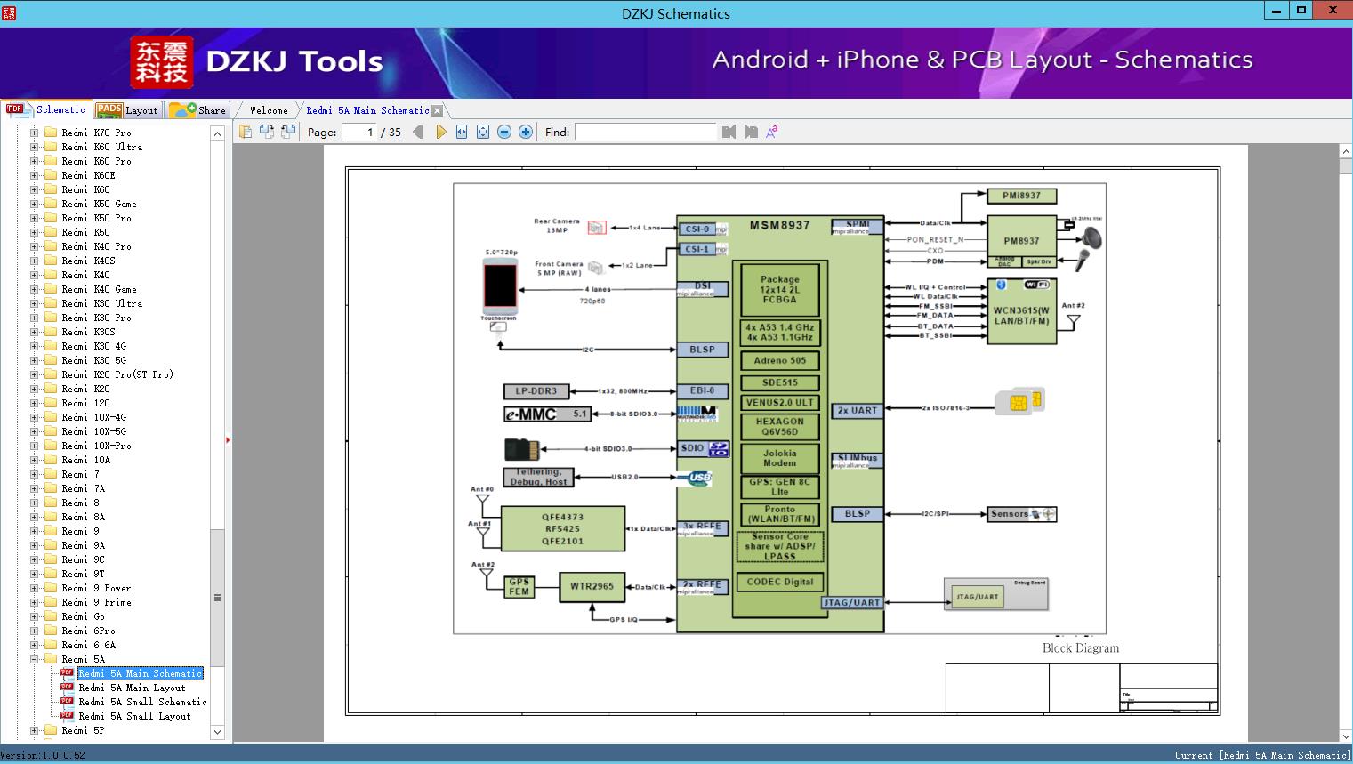Screen dimensions: 1353x764
Task: Select Redmi 5A Main Schematic in tree
Action: click(x=141, y=673)
